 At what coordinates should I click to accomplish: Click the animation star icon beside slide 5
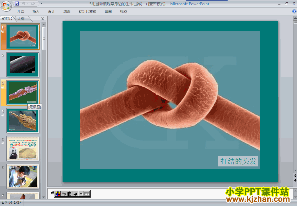point(3,143)
